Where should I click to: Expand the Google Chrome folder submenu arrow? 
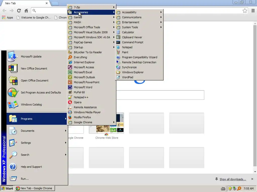point(114,122)
